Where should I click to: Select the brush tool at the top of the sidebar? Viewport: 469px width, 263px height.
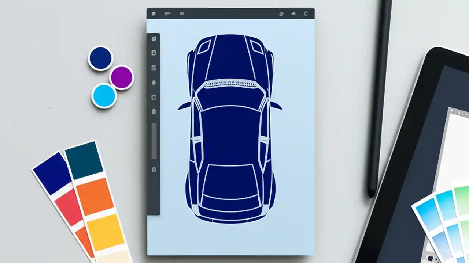(154, 38)
